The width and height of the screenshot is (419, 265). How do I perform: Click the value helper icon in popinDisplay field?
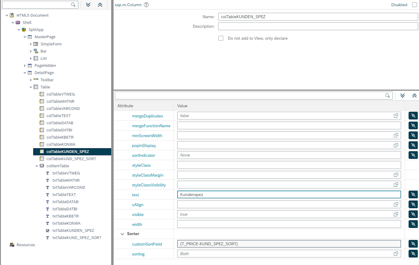396,145
